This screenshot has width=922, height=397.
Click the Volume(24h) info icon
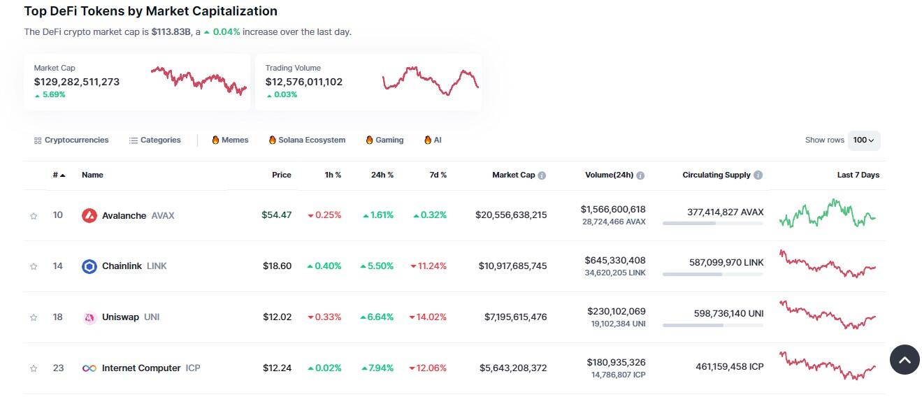click(x=640, y=175)
